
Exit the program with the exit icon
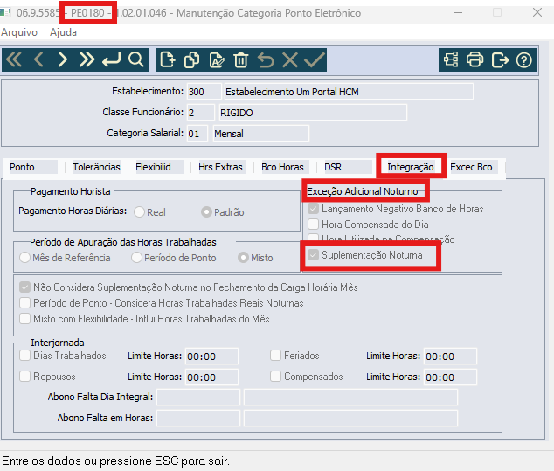tap(500, 59)
